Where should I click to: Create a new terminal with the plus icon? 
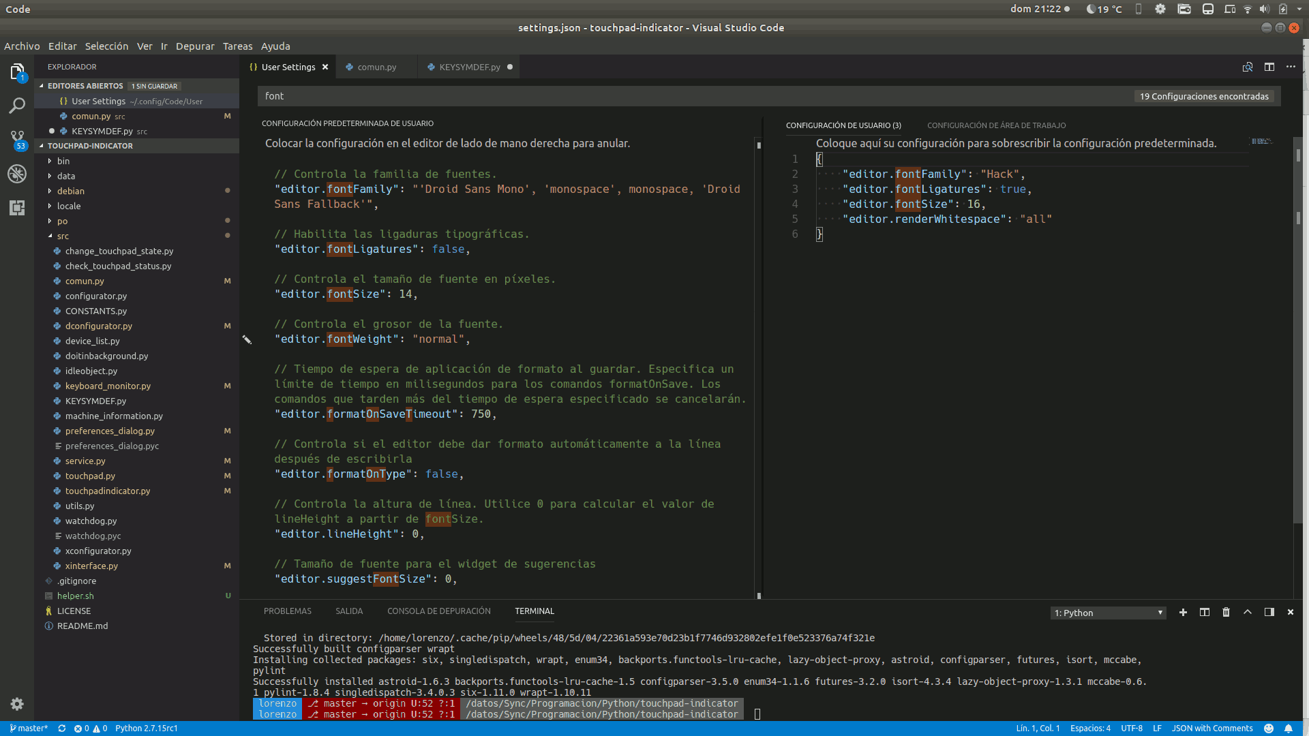click(1184, 612)
